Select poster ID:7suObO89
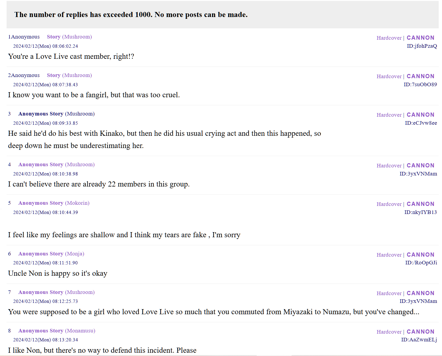The height and width of the screenshot is (356, 442). click(x=420, y=84)
